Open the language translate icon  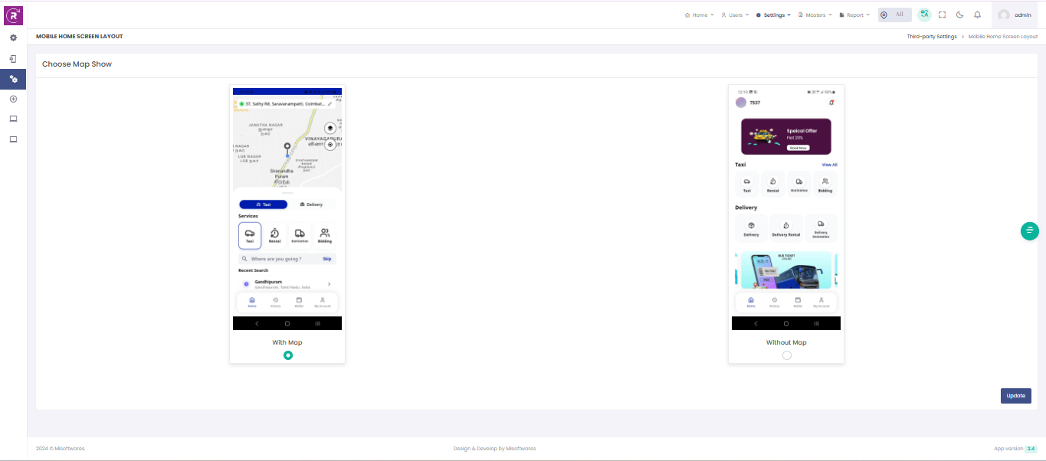coord(924,15)
